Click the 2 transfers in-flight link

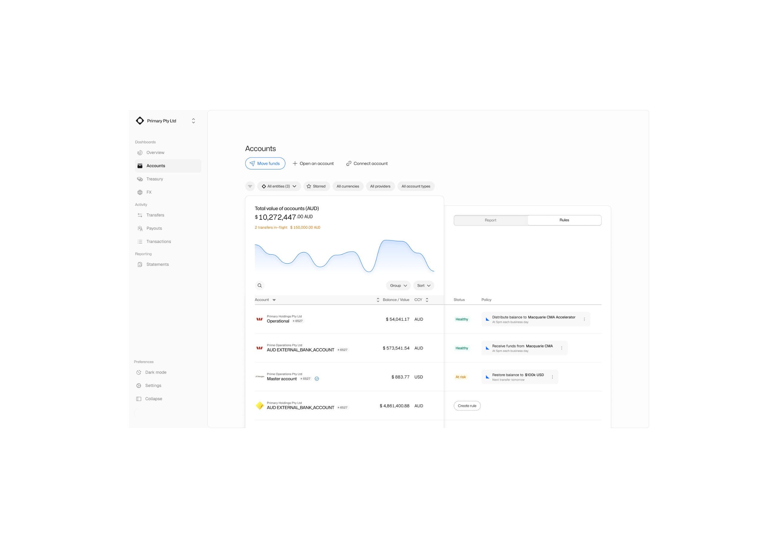click(x=271, y=227)
